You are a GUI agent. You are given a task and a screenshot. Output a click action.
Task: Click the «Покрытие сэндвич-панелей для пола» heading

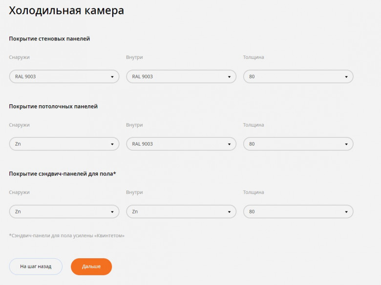(62, 173)
